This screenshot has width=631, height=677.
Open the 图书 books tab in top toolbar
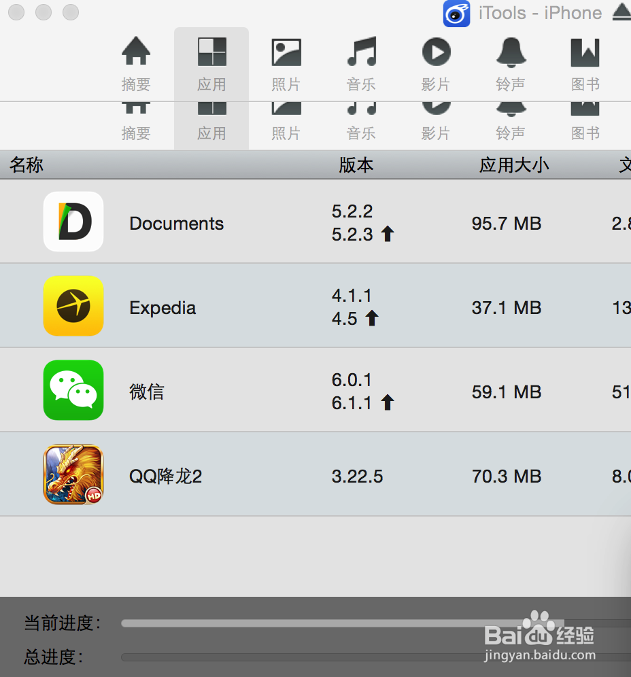coord(585,64)
